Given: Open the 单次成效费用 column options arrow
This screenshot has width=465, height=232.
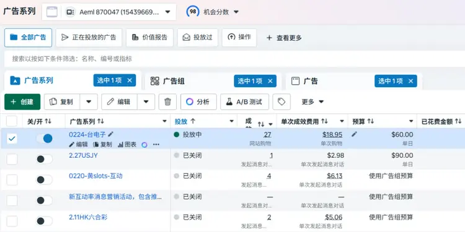Looking at the screenshot, I should (342, 121).
